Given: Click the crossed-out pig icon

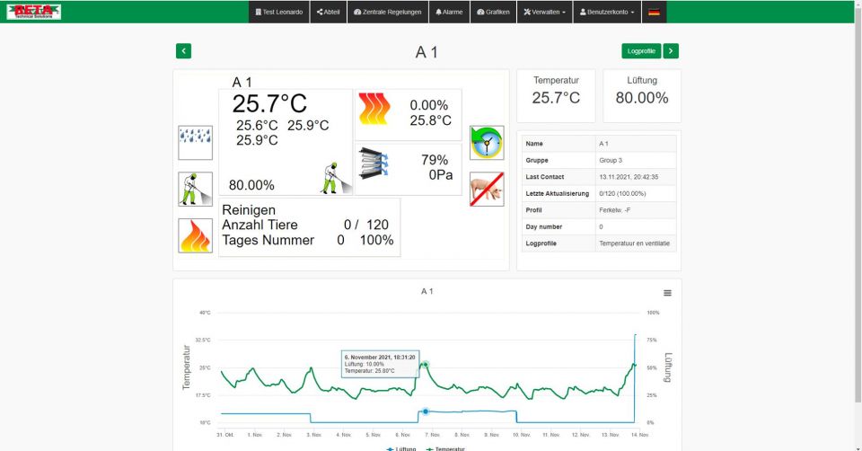Looking at the screenshot, I should (x=487, y=189).
